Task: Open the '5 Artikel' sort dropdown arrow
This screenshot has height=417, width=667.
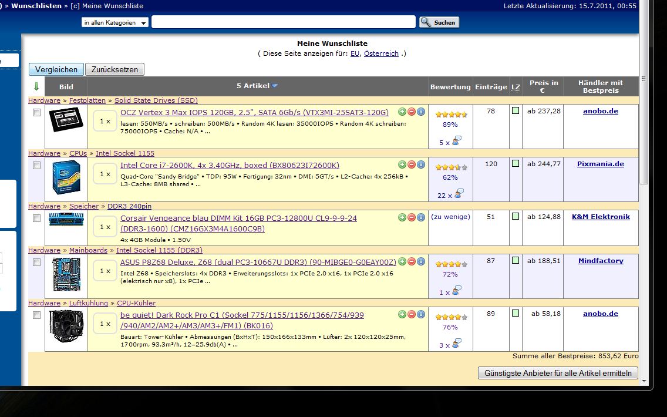Action: click(275, 86)
